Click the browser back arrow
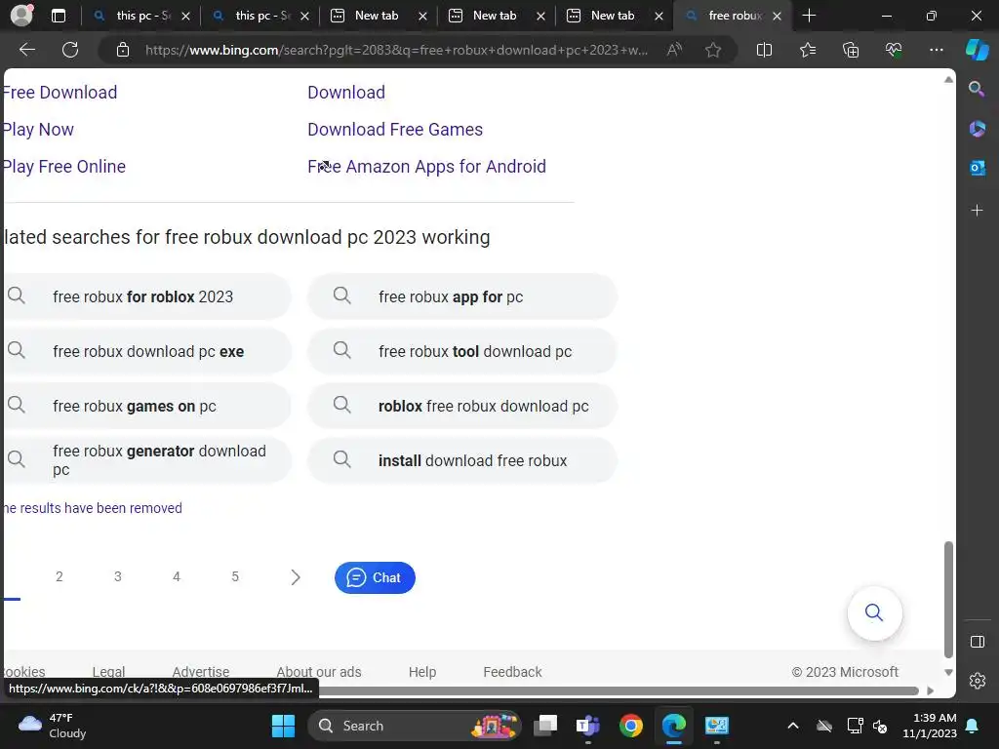This screenshot has width=999, height=749. (x=26, y=50)
